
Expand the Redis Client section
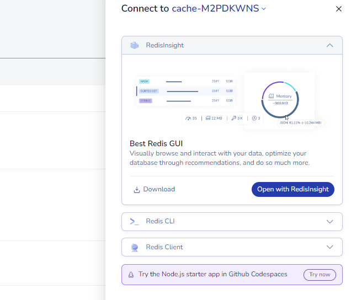pyautogui.click(x=329, y=247)
